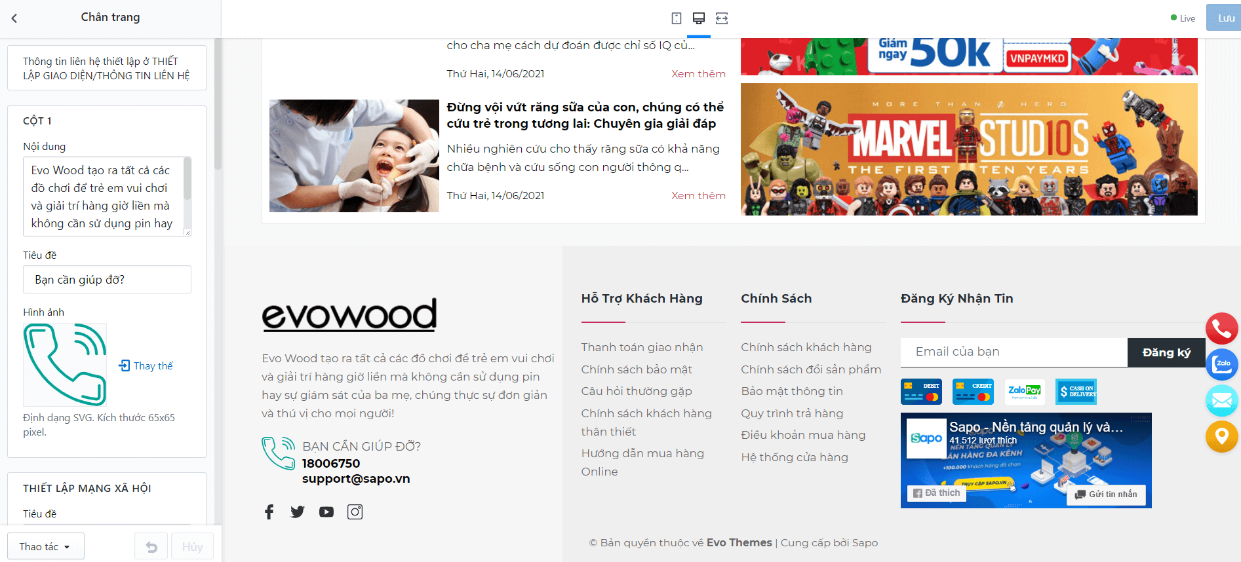
Task: Click the Evo Themes copyright link
Action: 739,542
